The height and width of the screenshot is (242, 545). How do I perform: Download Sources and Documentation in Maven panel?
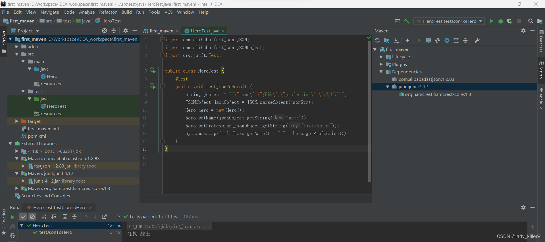pyautogui.click(x=396, y=40)
